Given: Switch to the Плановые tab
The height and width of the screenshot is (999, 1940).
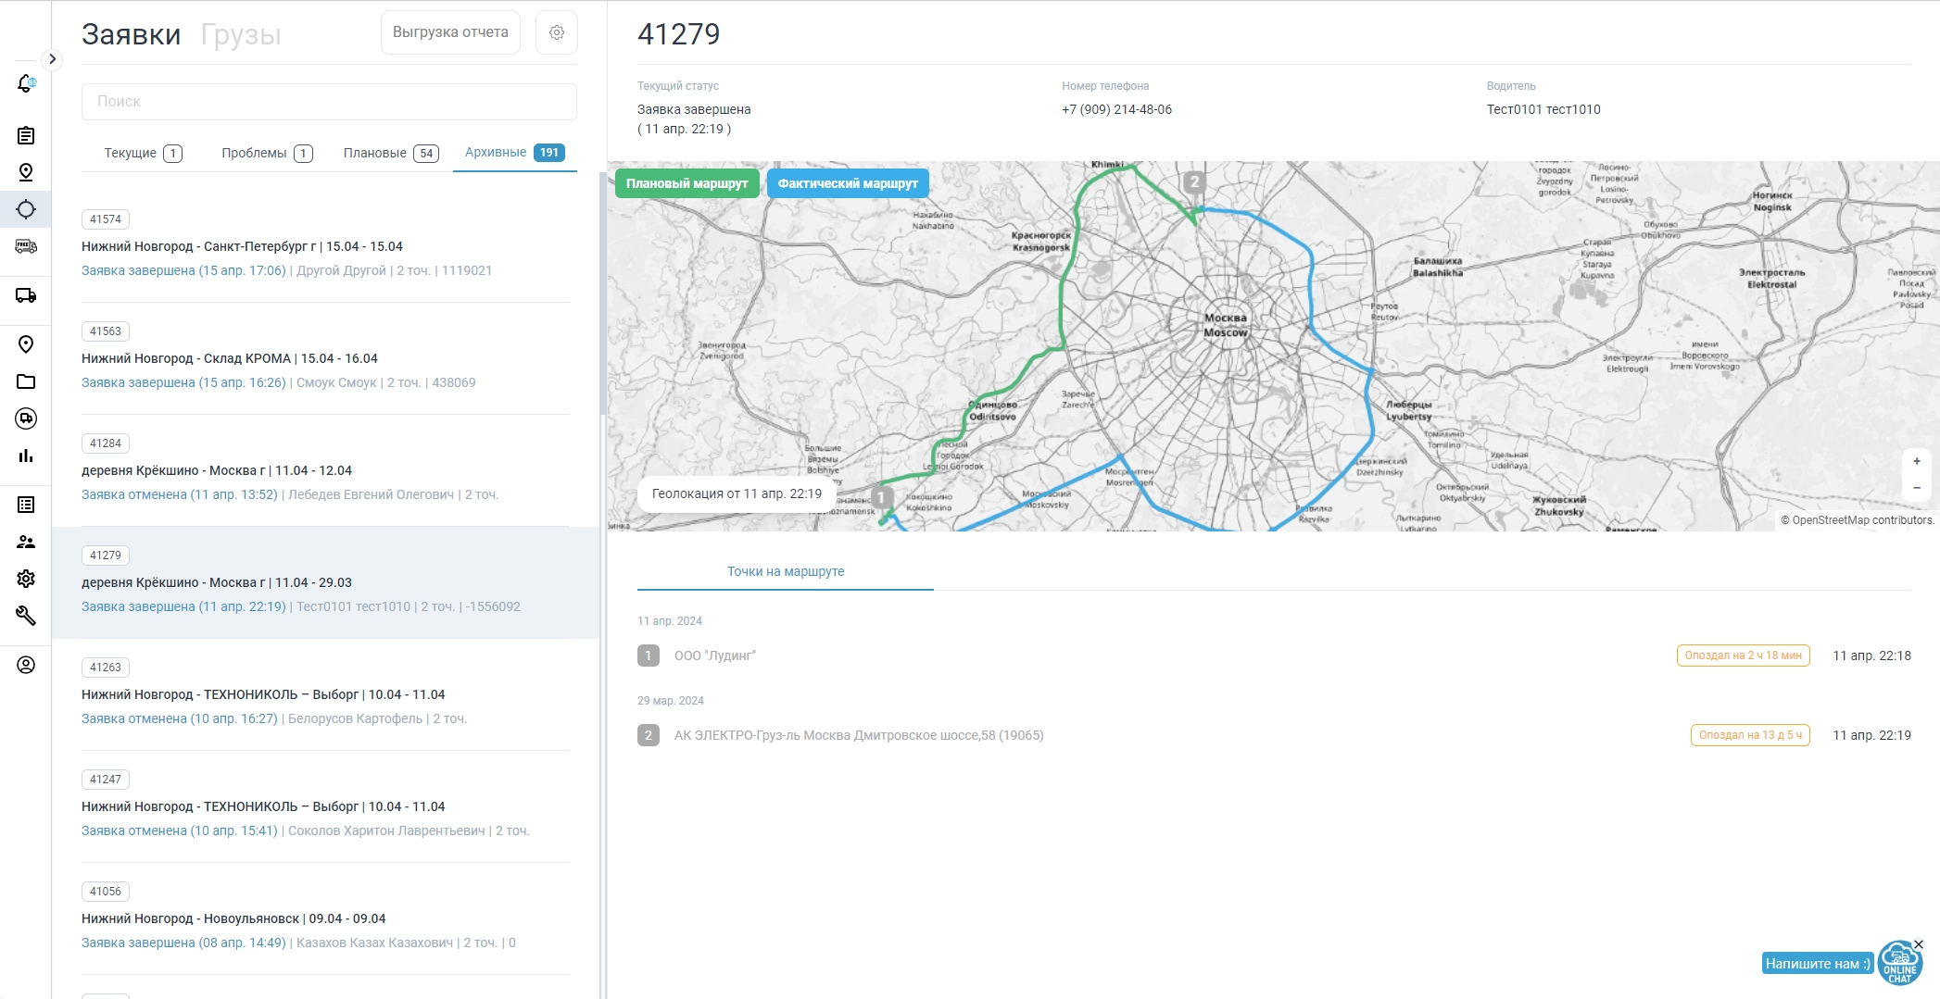Looking at the screenshot, I should [x=390, y=153].
